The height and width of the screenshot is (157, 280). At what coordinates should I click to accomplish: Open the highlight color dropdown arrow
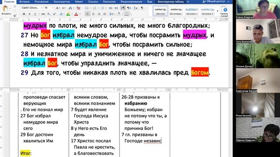pos(72,14)
